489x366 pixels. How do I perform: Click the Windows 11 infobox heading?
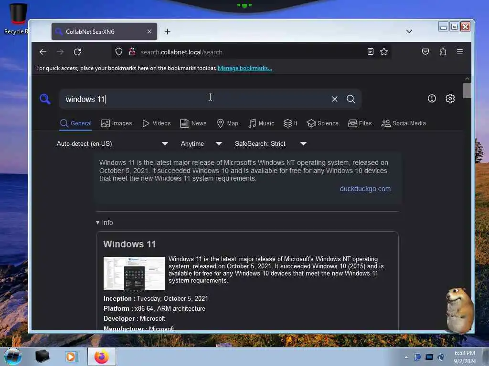(129, 244)
